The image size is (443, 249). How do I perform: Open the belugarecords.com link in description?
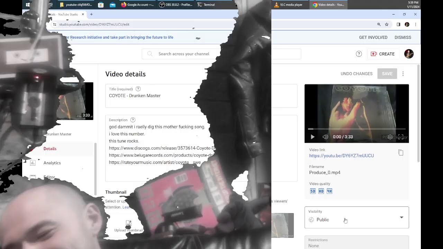coord(162,155)
